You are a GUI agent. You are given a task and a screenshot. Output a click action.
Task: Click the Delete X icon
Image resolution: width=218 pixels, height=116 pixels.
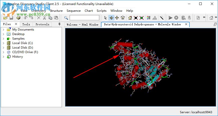(x=39, y=18)
